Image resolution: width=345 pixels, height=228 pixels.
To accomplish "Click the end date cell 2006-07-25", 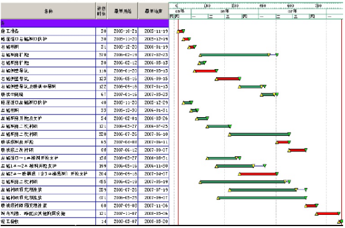I will (154, 126).
